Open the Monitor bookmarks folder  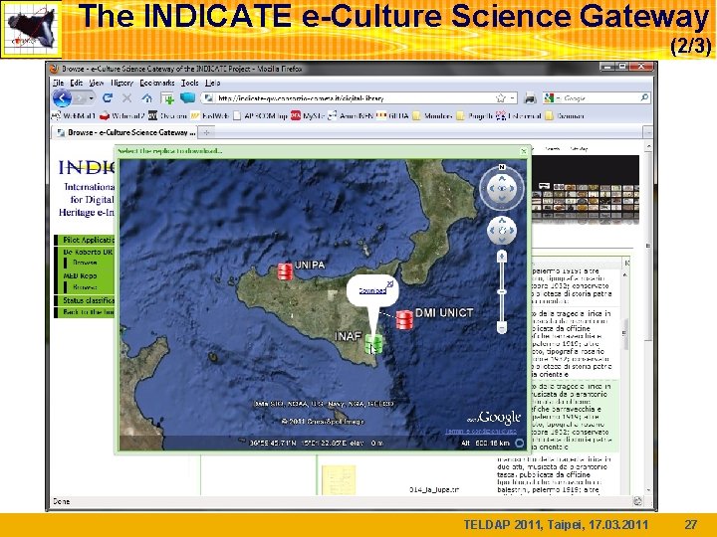(432, 116)
